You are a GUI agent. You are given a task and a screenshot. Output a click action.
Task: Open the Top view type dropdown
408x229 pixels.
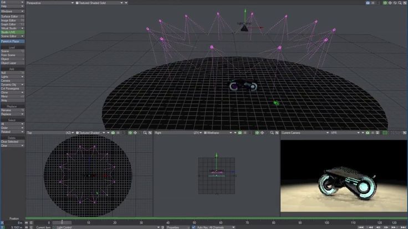pyautogui.click(x=50, y=133)
